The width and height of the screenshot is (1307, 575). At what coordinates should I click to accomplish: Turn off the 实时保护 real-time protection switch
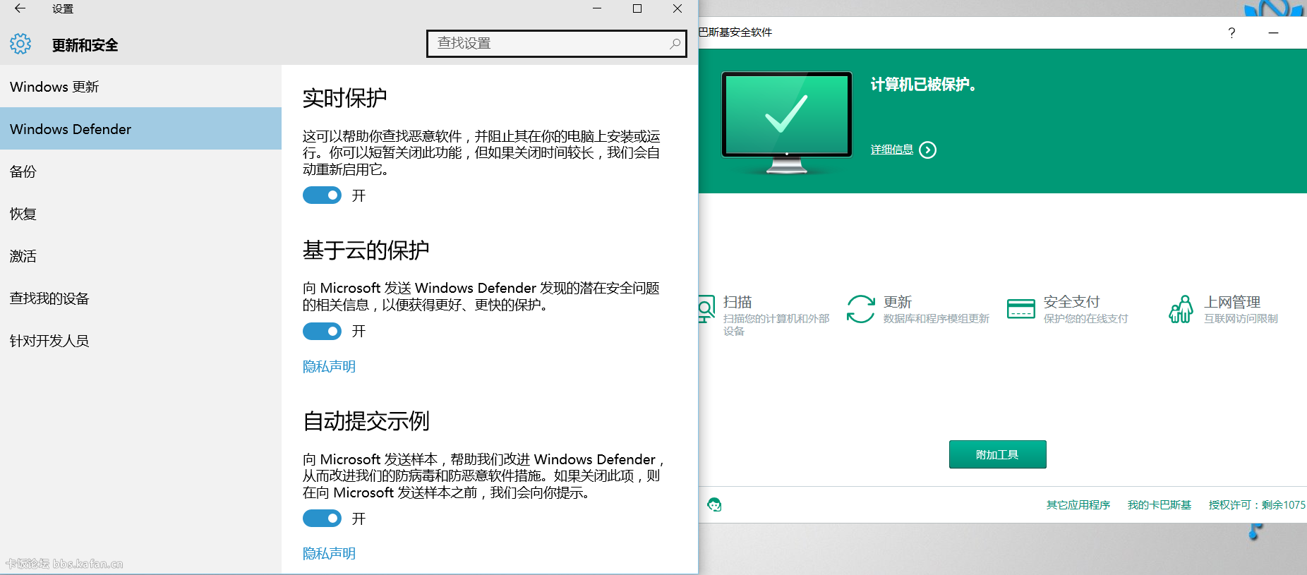pos(322,195)
